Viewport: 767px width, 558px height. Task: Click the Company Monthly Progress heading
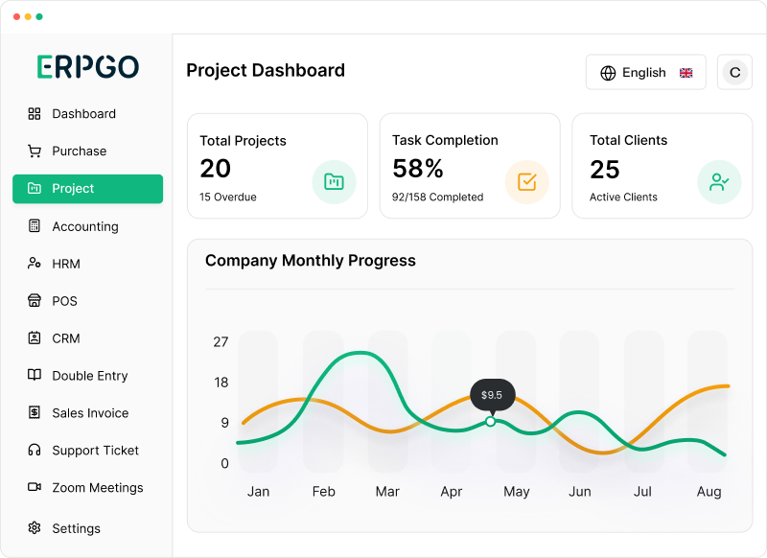[310, 261]
